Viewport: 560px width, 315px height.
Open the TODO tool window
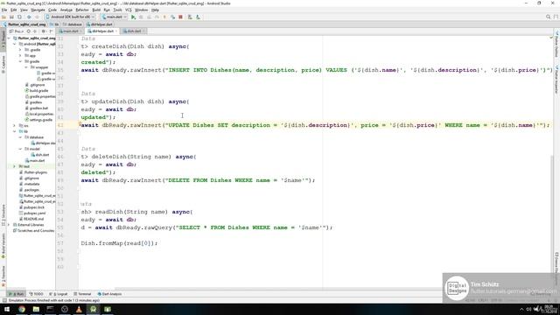pyautogui.click(x=37, y=294)
